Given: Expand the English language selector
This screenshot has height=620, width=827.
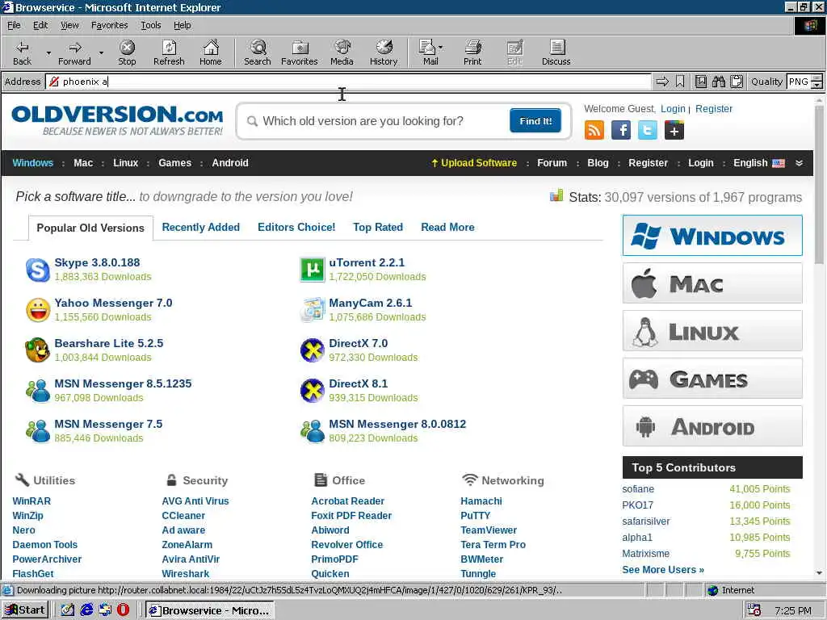Looking at the screenshot, I should [x=758, y=163].
